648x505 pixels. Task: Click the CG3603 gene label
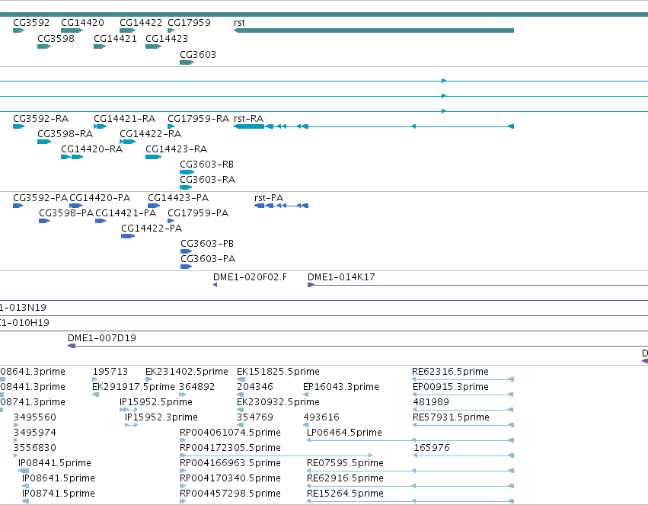[198, 55]
